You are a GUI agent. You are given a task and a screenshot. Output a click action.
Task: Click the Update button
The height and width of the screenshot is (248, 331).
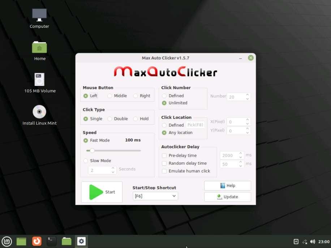tap(227, 197)
